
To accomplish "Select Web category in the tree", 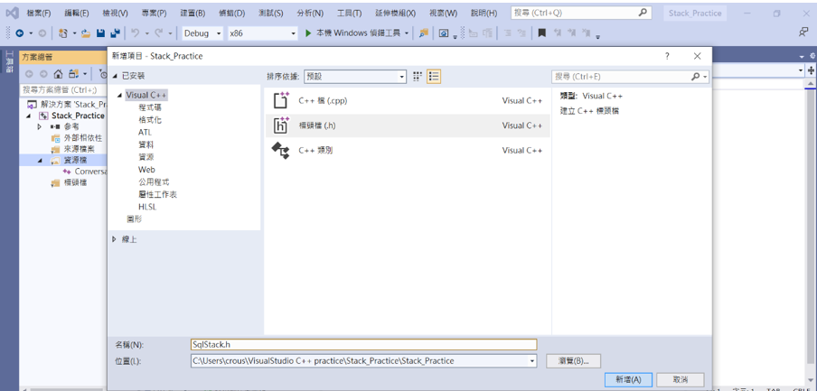I will pyautogui.click(x=146, y=170).
